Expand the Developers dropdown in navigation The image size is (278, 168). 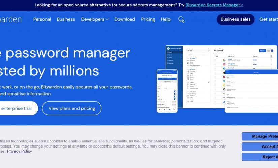click(95, 19)
